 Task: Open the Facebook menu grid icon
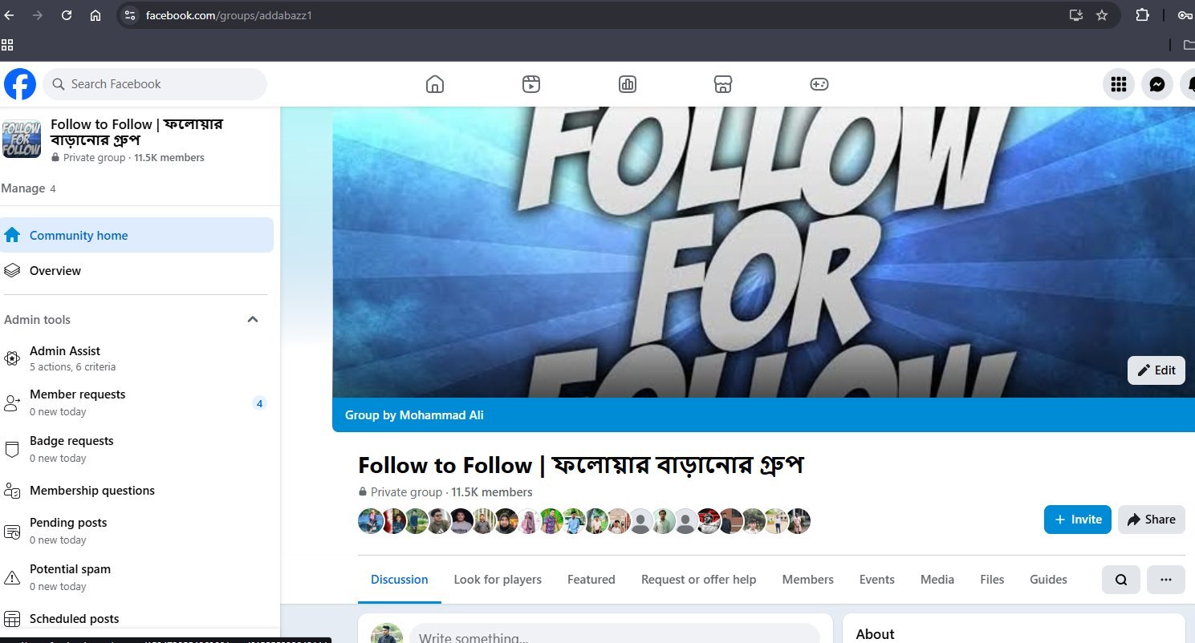point(1118,83)
